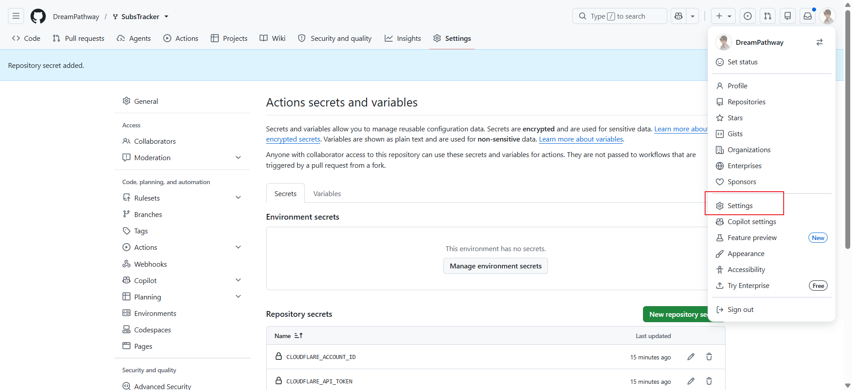
Task: Open Pages settings in sidebar
Action: 182,347
